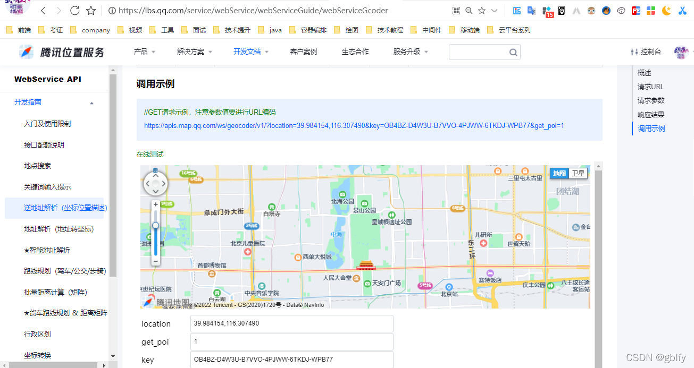Screen dimensions: 694x368
Task: Go forward in browser history
Action: [58, 11]
